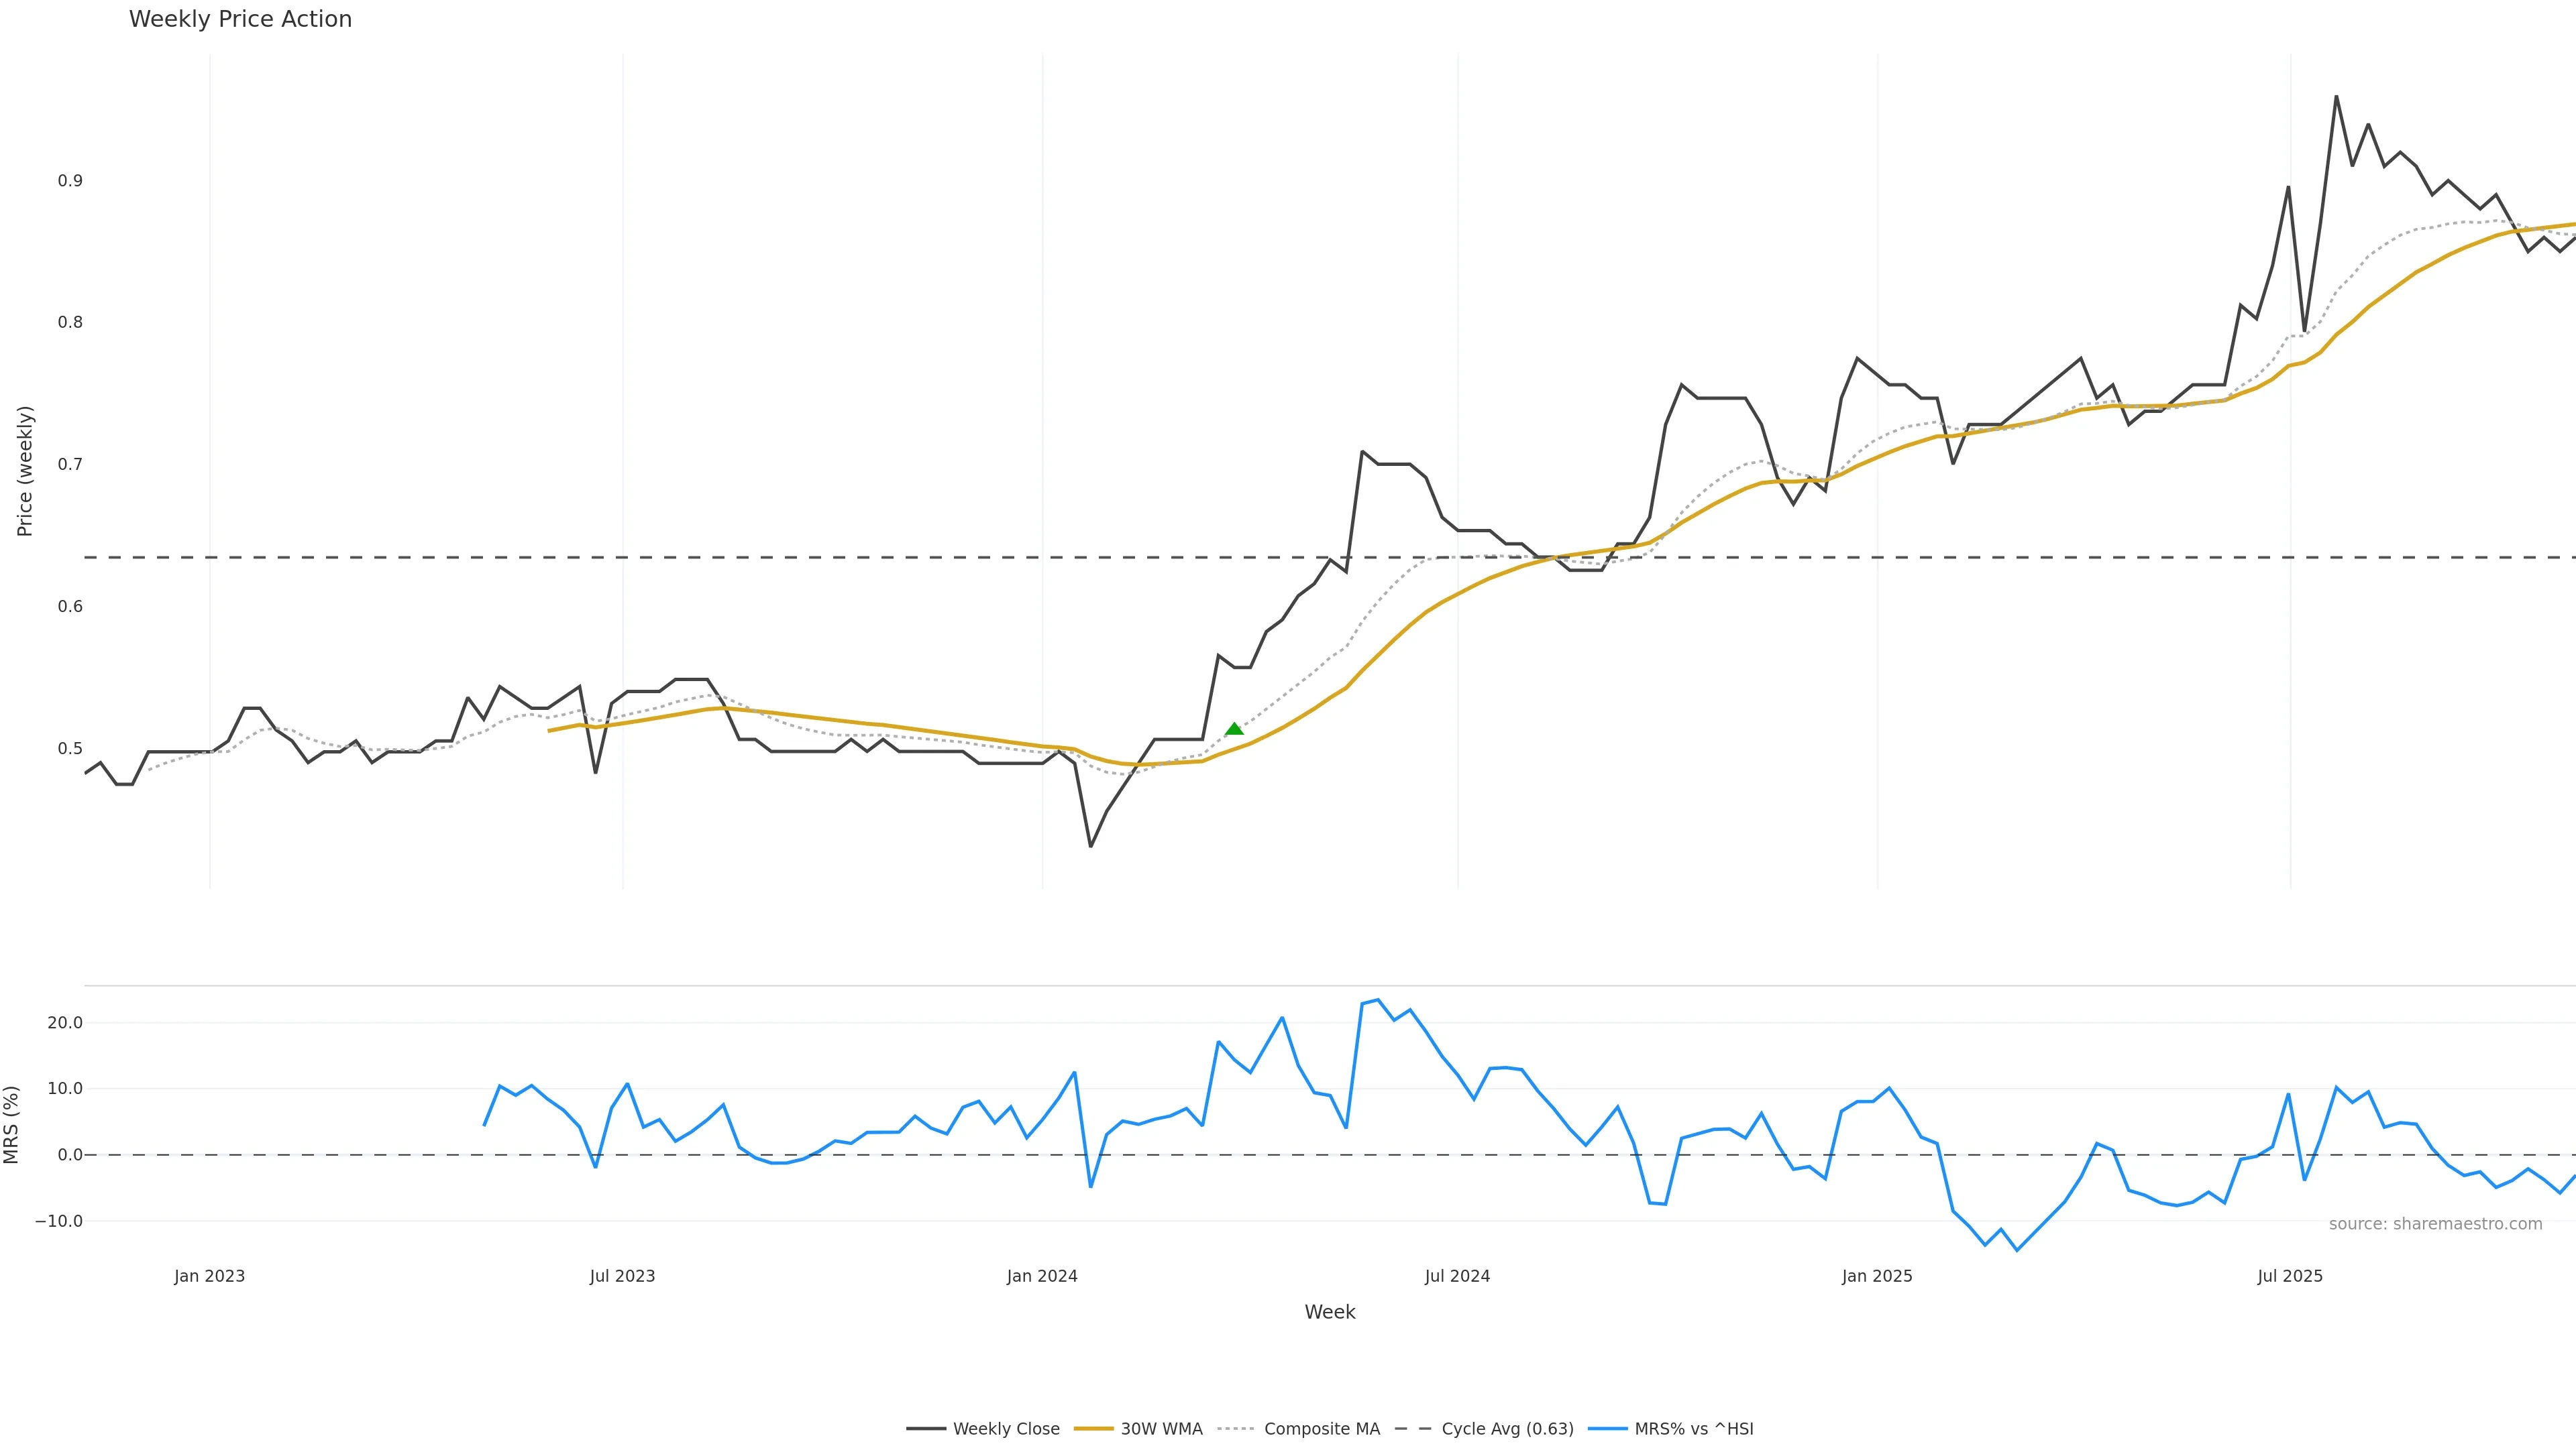Click the Price (weekly) y-axis title
This screenshot has height=1448, width=2576.
click(25, 471)
